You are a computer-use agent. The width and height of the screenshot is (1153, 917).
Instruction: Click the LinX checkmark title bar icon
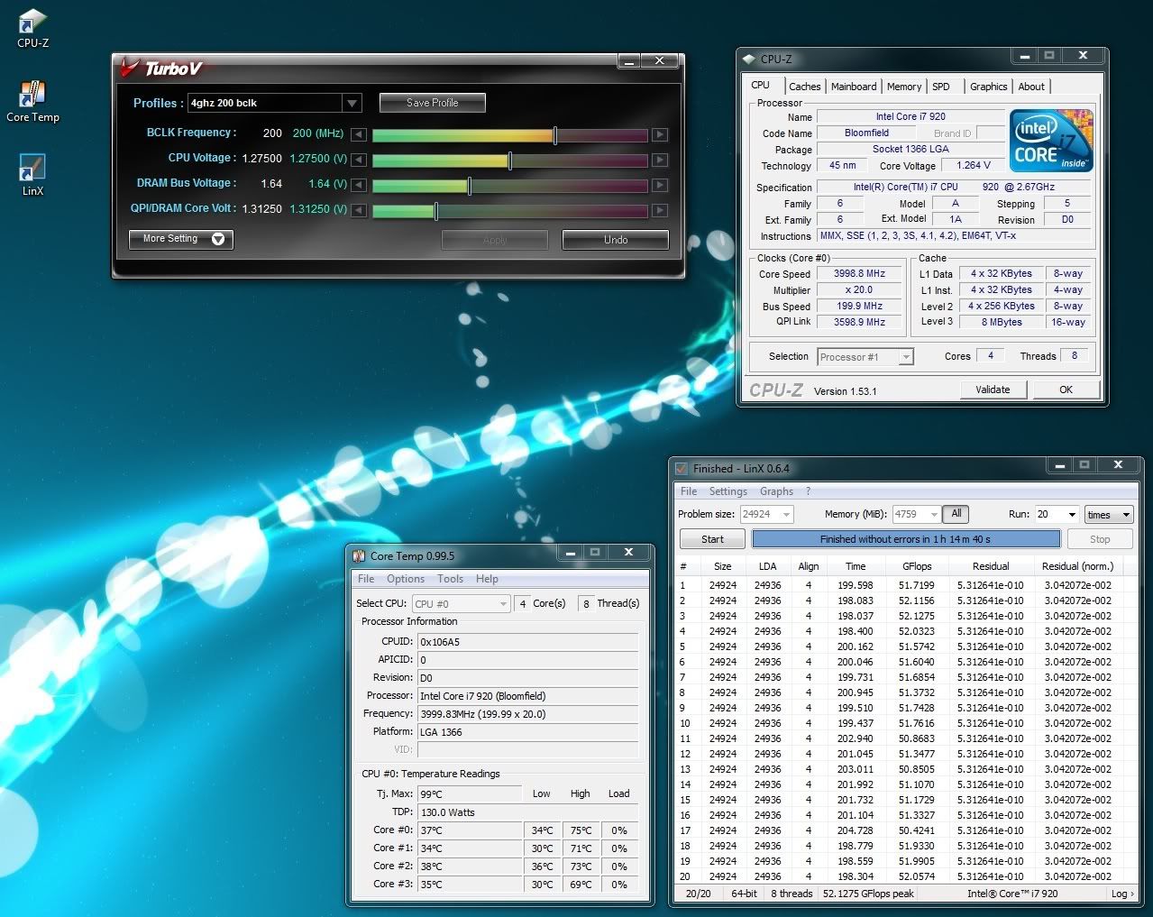coord(681,468)
